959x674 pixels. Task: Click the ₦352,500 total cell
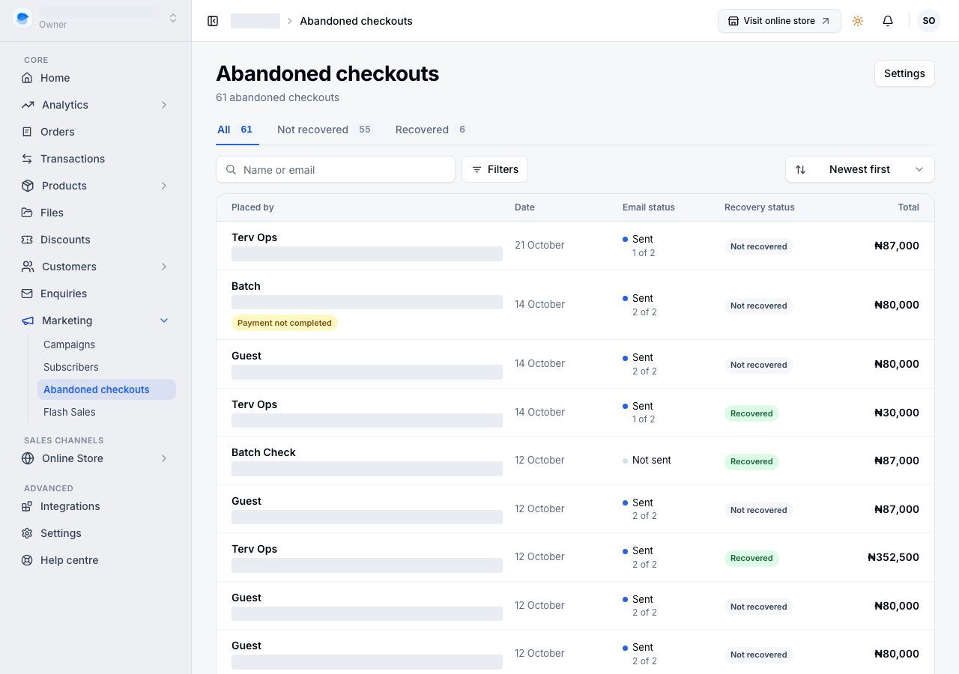coord(893,557)
